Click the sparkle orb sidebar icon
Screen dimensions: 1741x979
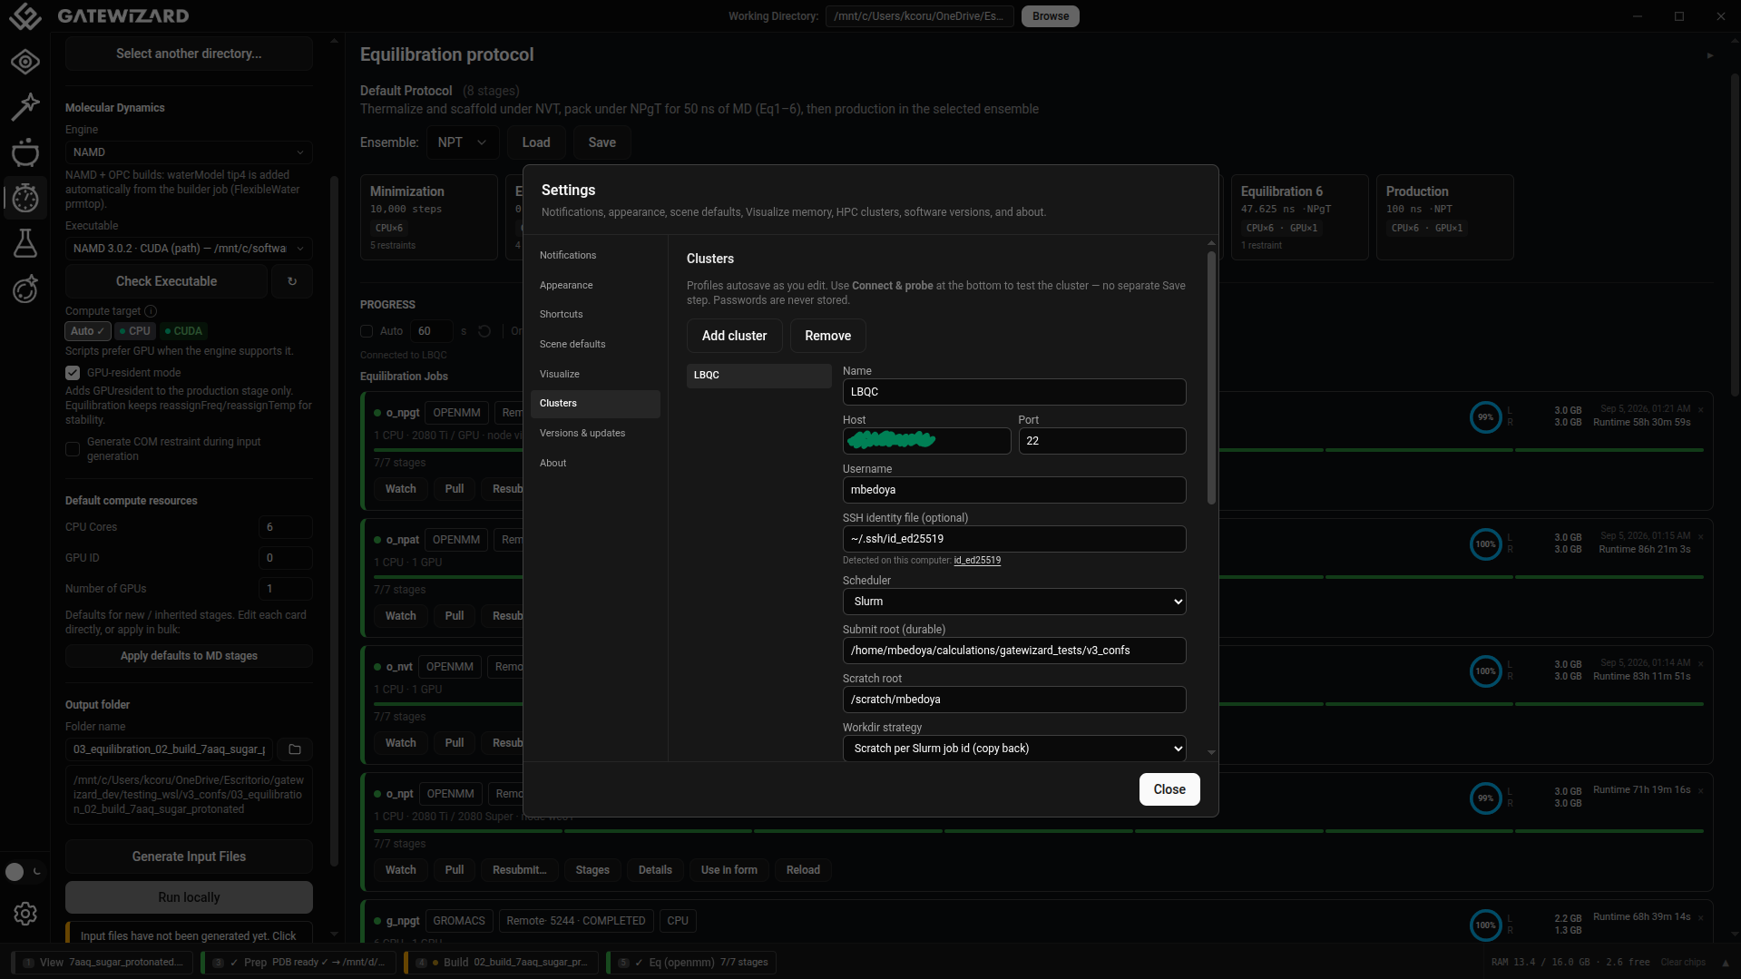pyautogui.click(x=25, y=289)
